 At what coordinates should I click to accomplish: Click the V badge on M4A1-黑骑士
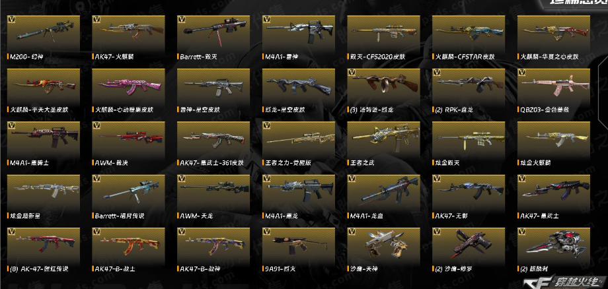(11, 126)
